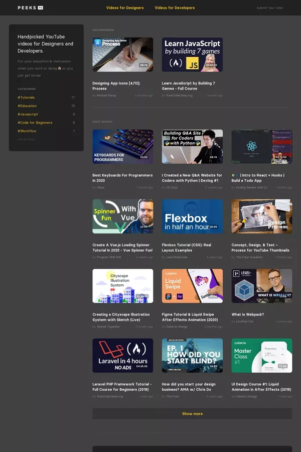The height and width of the screenshot is (452, 301).
Task: Open How Did You Start Blind thumbnail
Action: 192,356
